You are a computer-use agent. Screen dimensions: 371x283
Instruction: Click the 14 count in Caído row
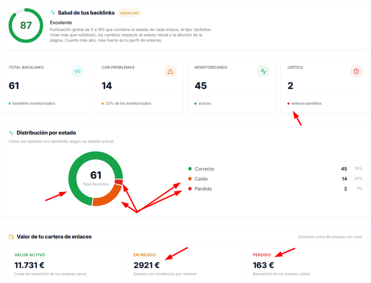coord(344,179)
